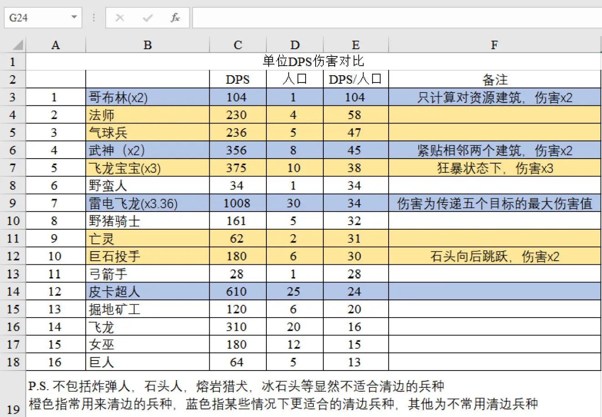Click the DPS value 610

(x=238, y=292)
